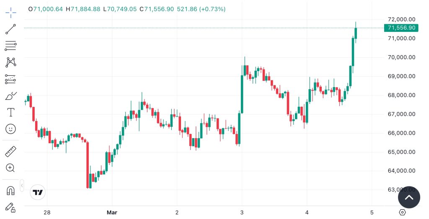Toggle lock all drawings
This screenshot has height=219, width=429.
pyautogui.click(x=10, y=207)
